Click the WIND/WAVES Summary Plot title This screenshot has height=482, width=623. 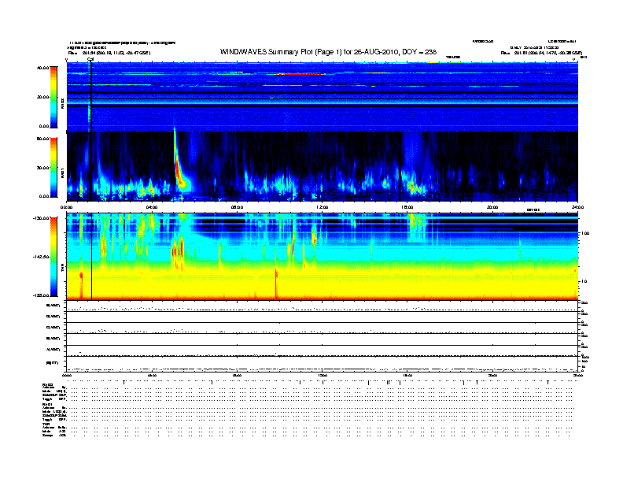pyautogui.click(x=328, y=52)
